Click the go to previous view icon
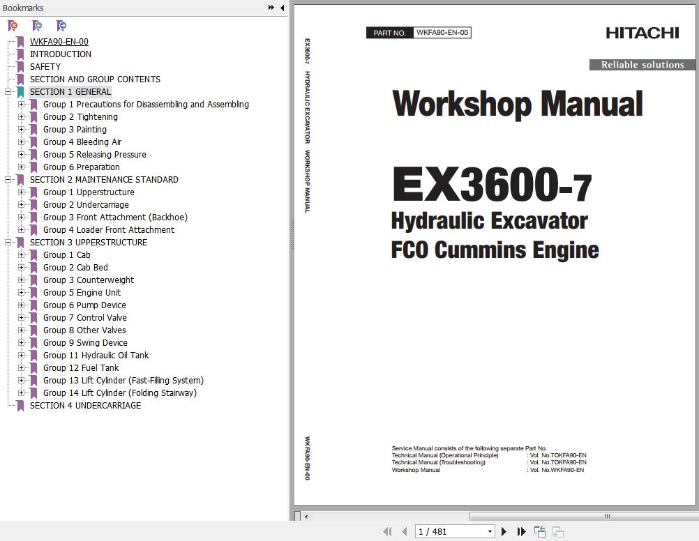Viewport: 699px width, 541px height. (540, 532)
